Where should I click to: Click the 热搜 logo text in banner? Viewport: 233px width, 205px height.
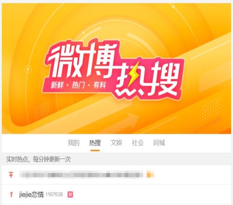pyautogui.click(x=148, y=78)
